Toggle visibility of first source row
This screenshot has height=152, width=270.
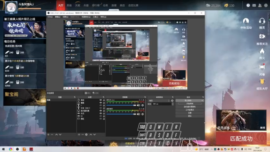click(x=101, y=100)
